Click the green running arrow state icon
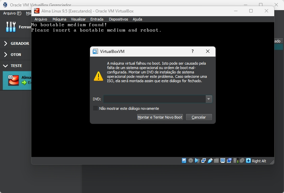The height and width of the screenshot is (193, 284). (24, 83)
